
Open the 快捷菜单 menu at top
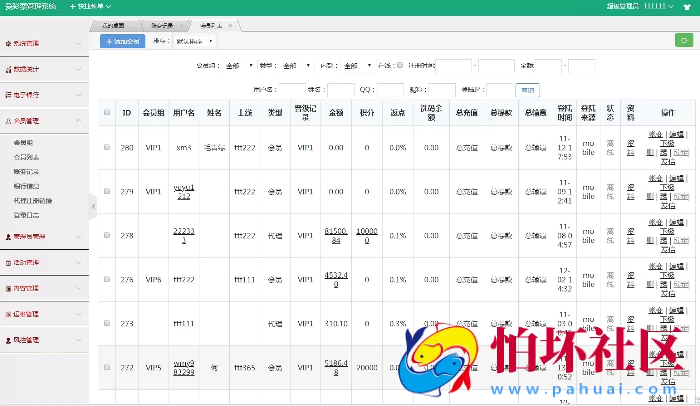coord(89,7)
